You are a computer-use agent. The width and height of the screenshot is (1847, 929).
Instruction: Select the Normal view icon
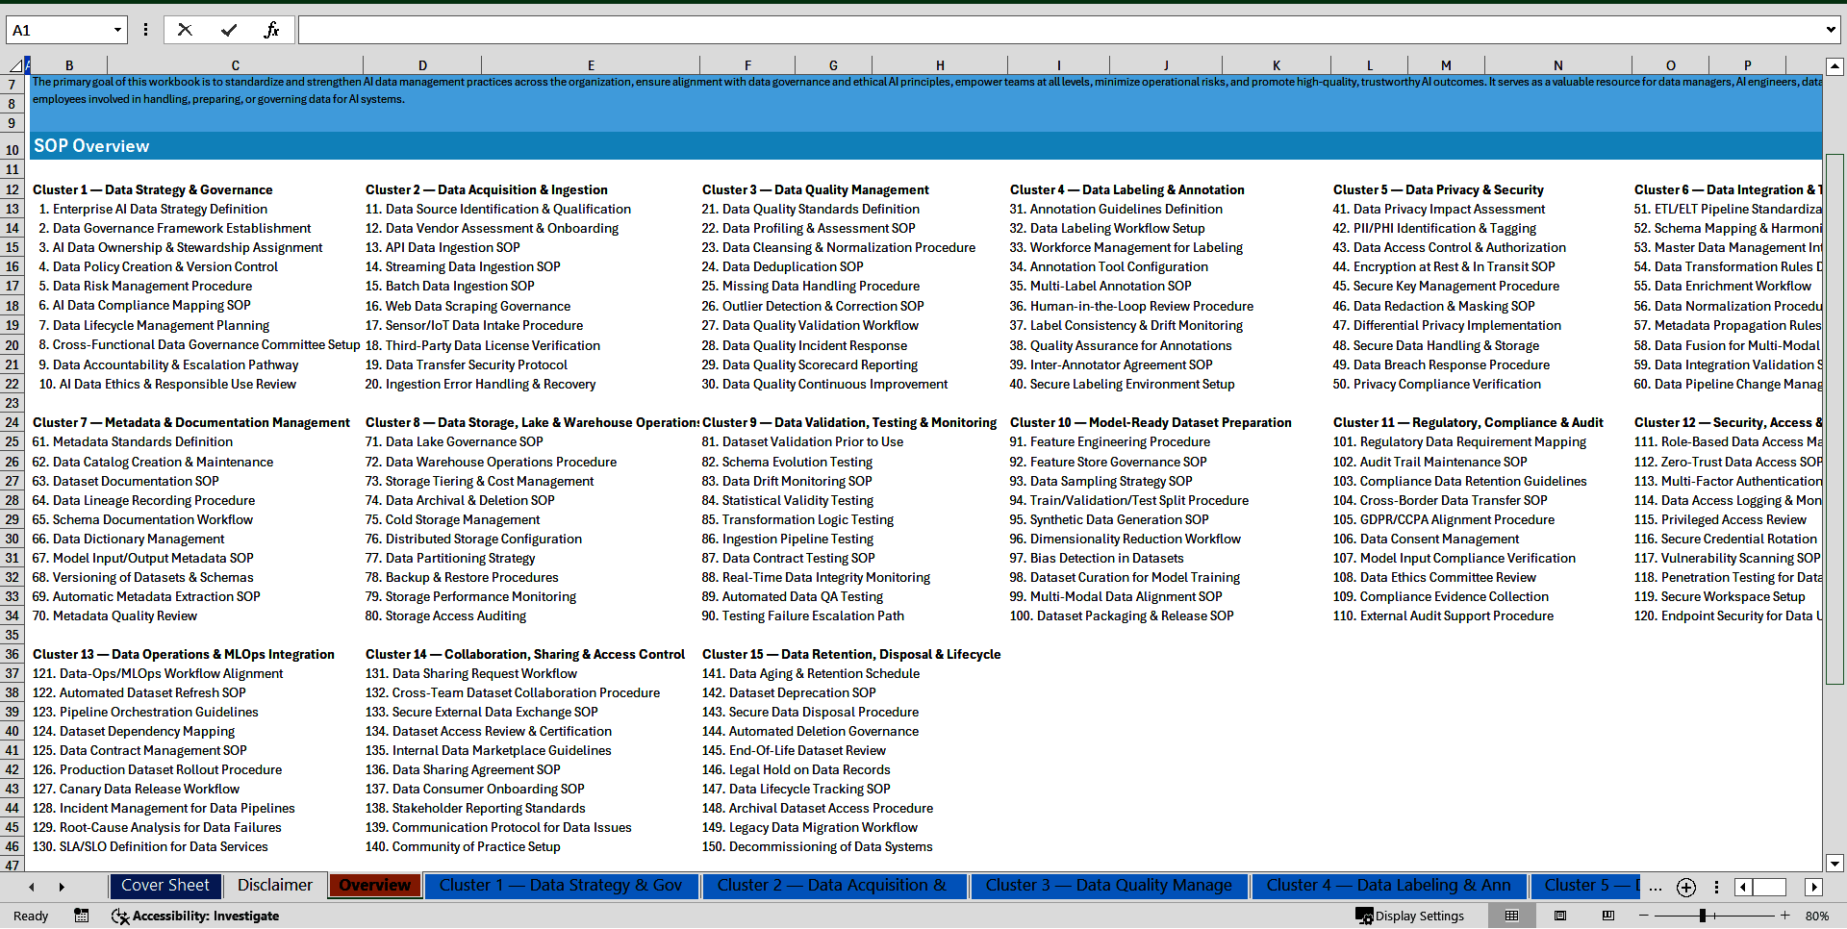1513,916
